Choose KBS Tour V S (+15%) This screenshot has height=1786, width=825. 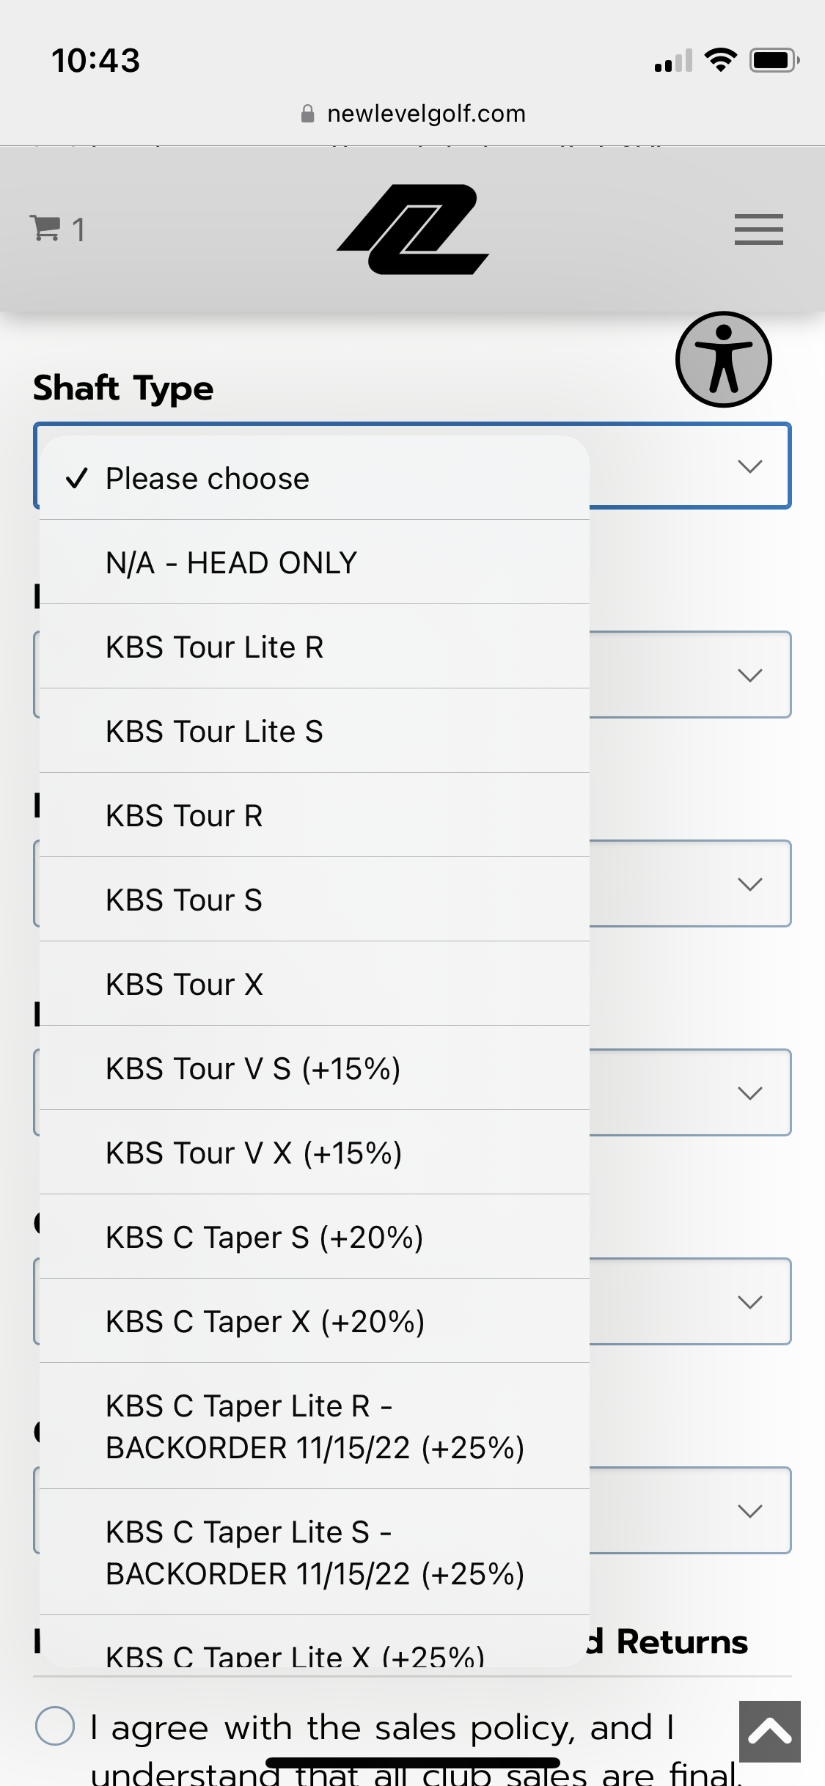(x=253, y=1069)
